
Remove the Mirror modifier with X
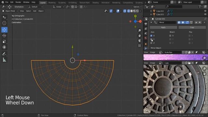tap(204, 22)
